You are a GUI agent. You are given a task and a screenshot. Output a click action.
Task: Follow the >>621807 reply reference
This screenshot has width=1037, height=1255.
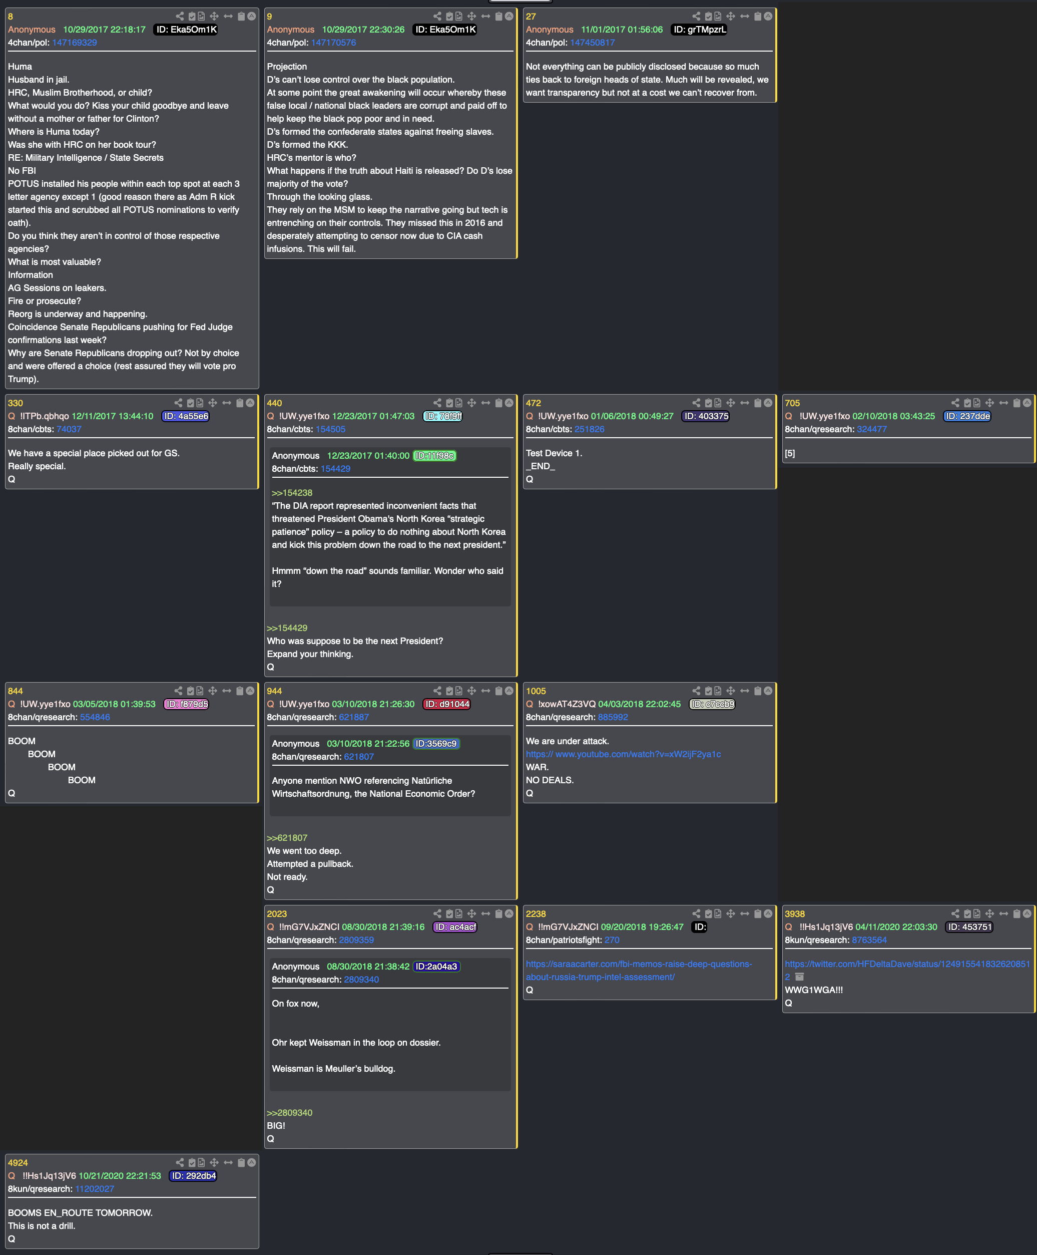point(287,838)
